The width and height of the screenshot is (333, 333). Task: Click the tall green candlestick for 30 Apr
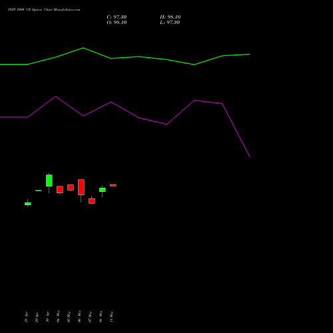[x=49, y=180]
